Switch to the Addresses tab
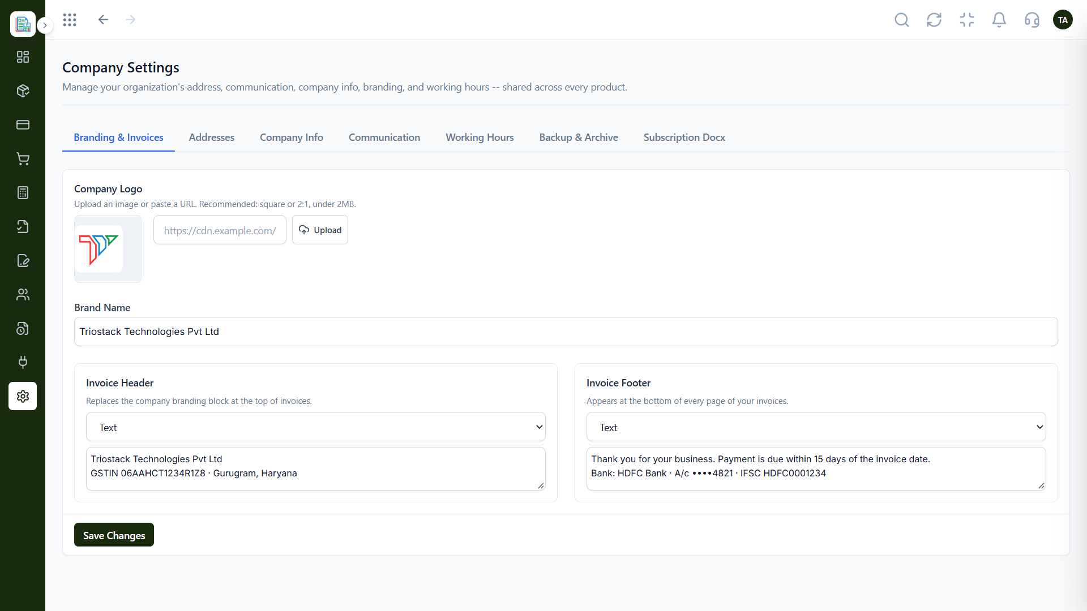 pyautogui.click(x=212, y=137)
